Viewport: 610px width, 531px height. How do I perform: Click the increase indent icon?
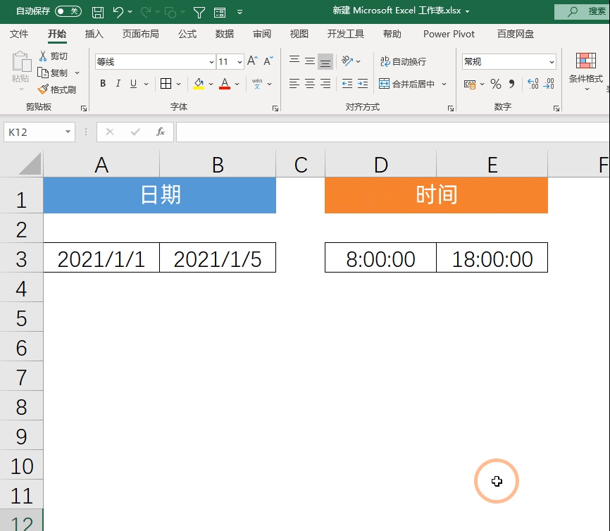[363, 83]
